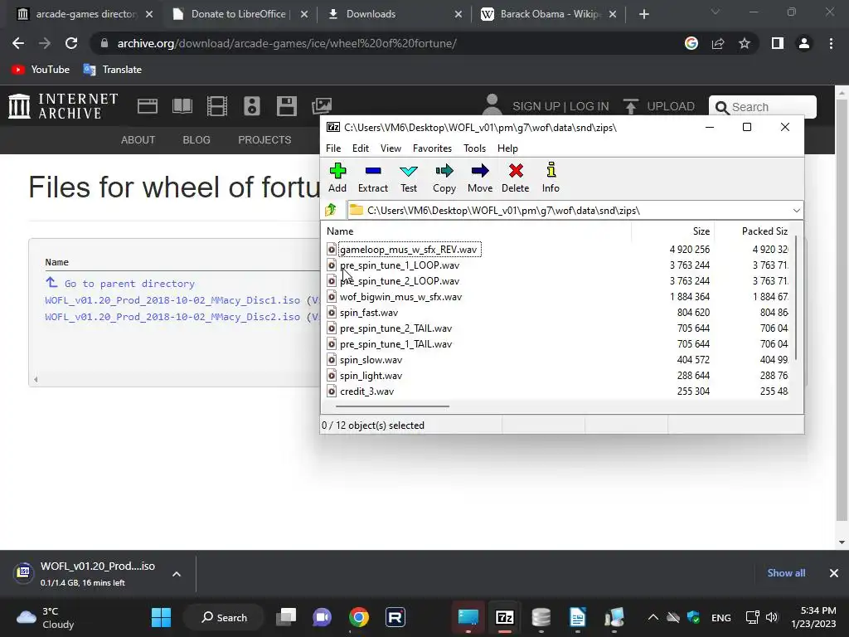Show hidden system tray icons
The image size is (849, 637).
coord(653,617)
